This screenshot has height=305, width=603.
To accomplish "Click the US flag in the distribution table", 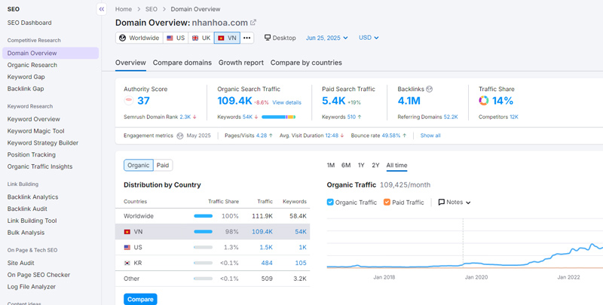I will pos(127,247).
